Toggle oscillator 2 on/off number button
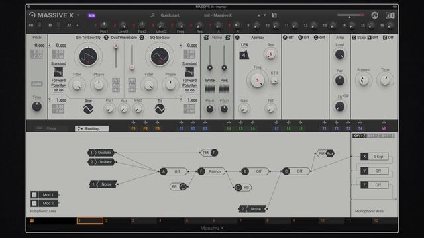 click(142, 38)
